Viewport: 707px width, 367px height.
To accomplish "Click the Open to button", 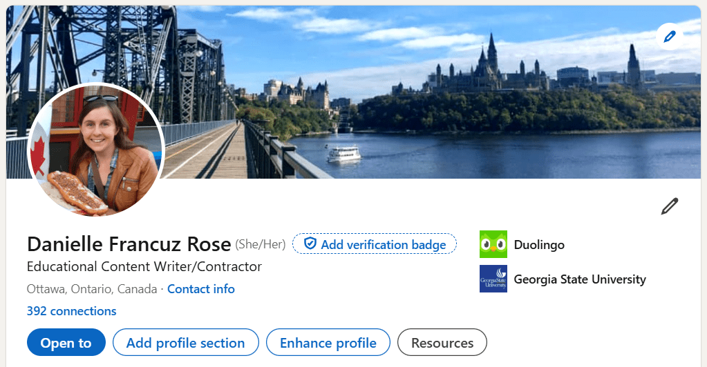I will (66, 343).
